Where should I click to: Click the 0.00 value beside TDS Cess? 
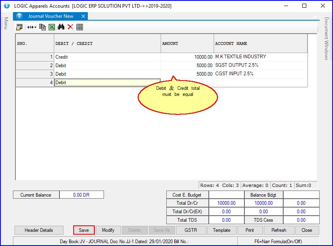[301, 220]
